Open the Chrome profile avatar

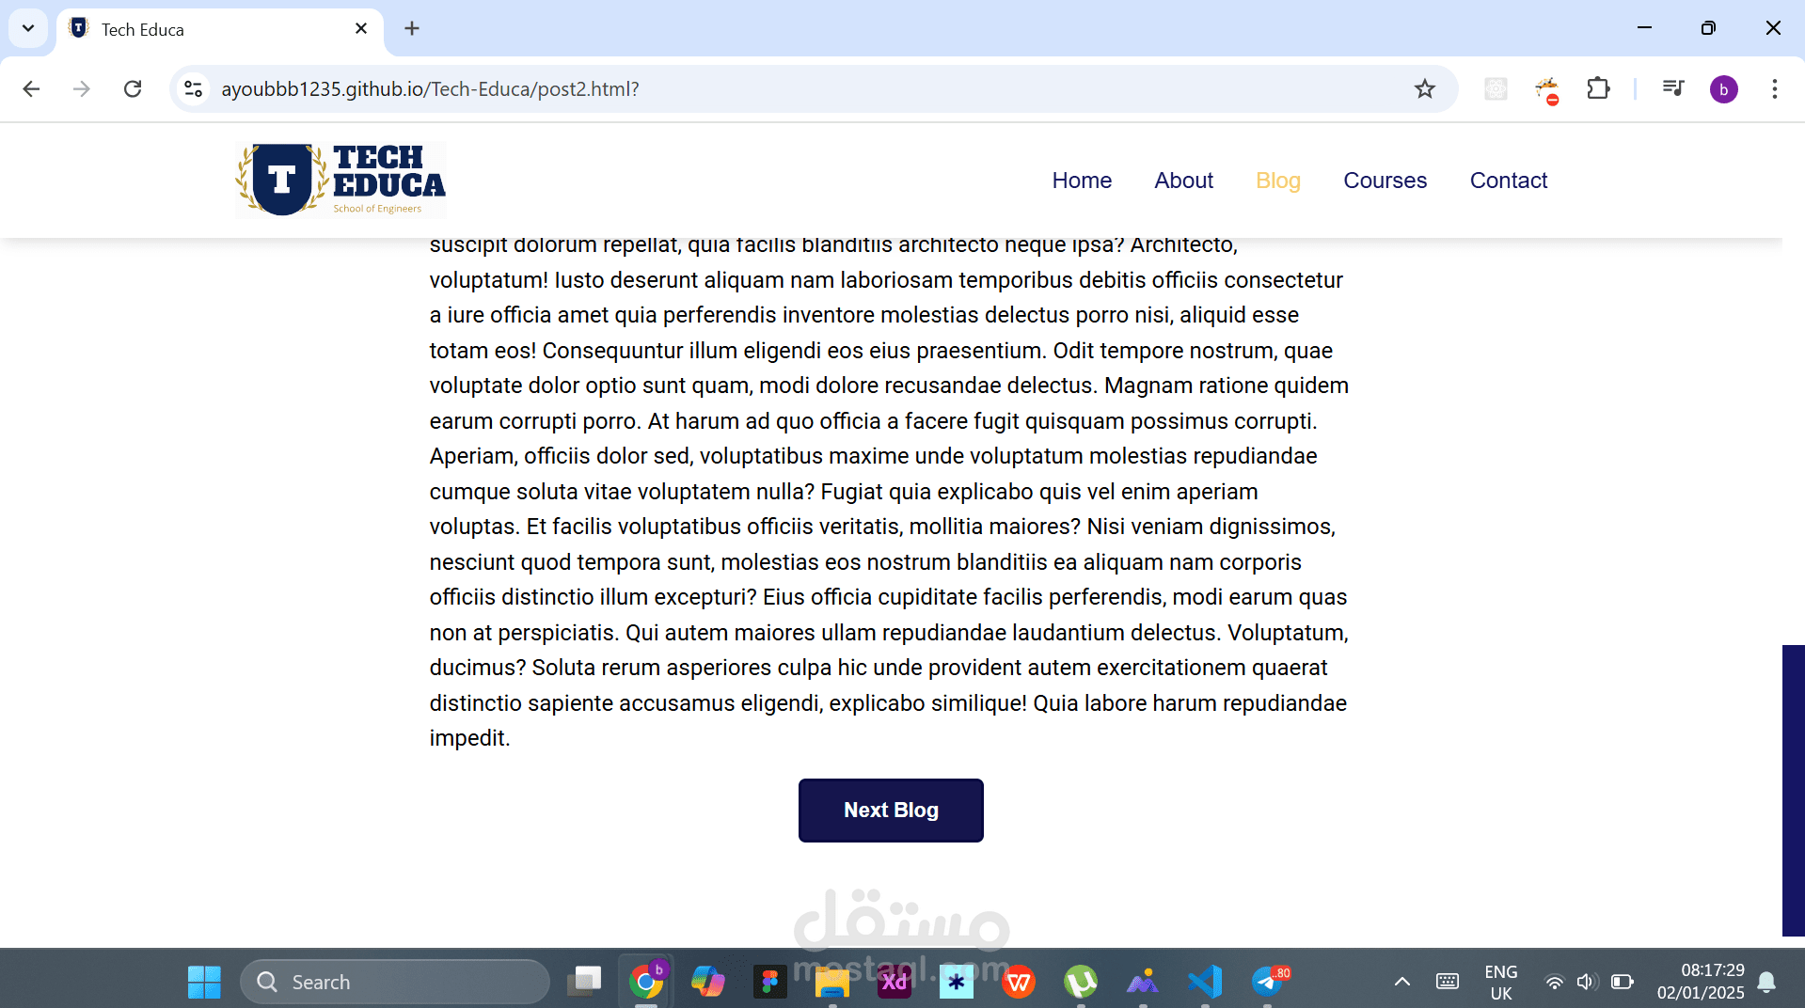coord(1724,89)
